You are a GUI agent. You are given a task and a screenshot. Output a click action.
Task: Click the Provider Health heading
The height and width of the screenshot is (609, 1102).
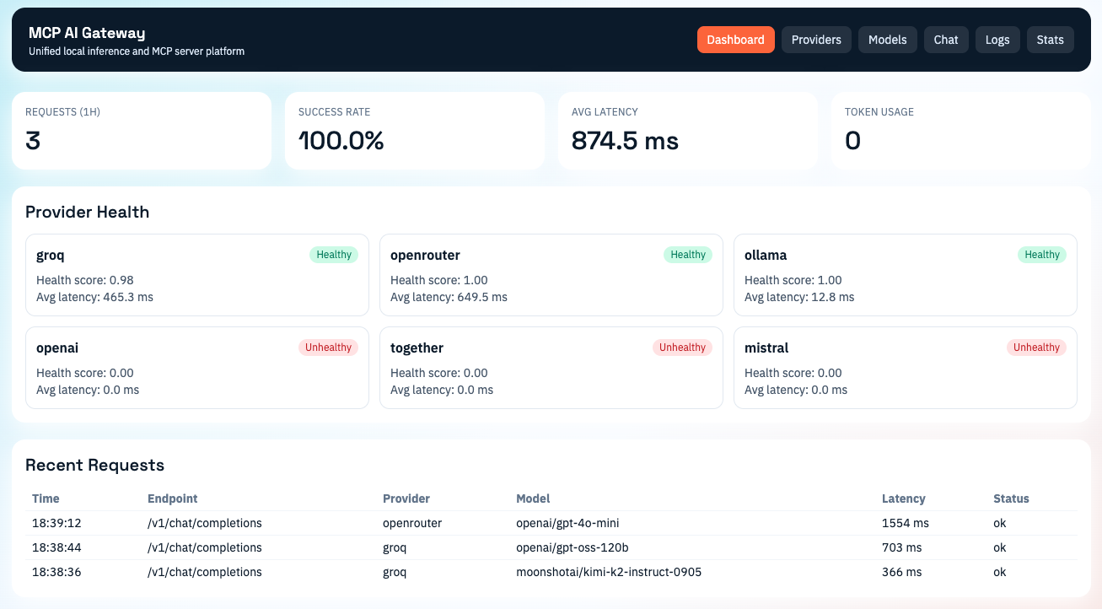tap(87, 212)
